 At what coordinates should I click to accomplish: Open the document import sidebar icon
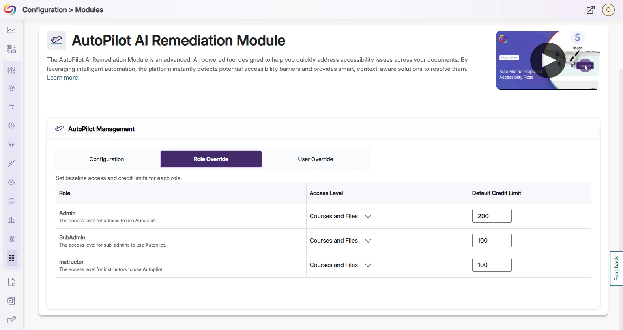coord(11,282)
